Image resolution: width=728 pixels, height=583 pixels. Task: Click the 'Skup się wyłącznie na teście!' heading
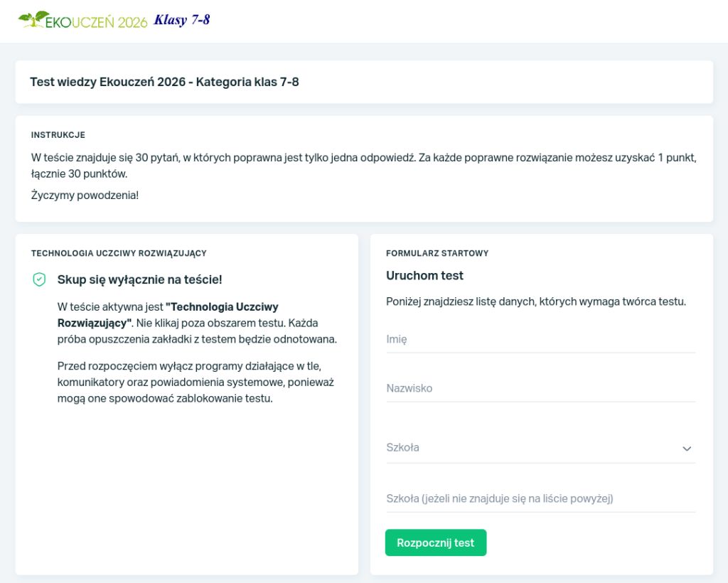point(144,279)
